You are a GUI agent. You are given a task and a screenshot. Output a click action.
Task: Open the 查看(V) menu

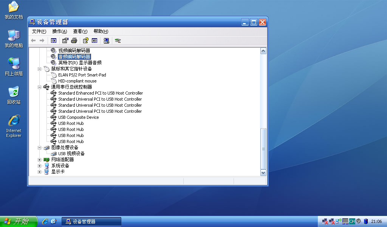click(80, 31)
